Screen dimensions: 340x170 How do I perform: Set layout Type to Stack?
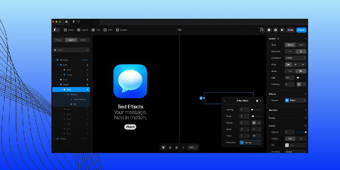tap(290, 45)
